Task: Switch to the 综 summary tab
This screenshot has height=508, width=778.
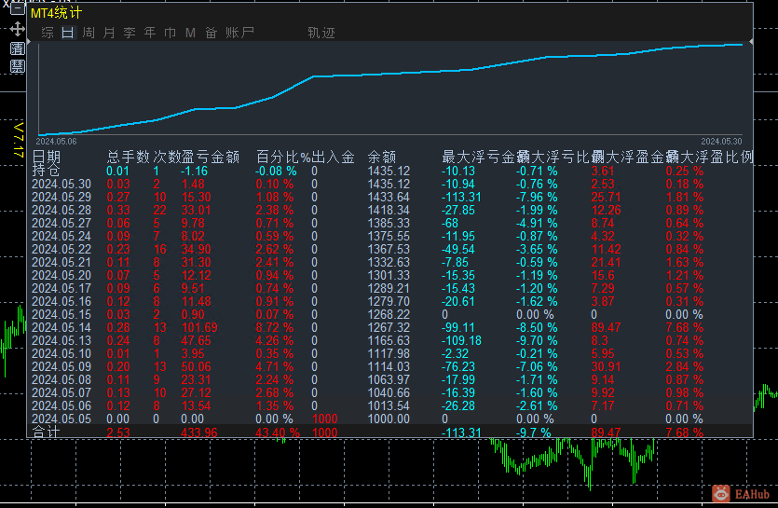Action: (x=48, y=33)
